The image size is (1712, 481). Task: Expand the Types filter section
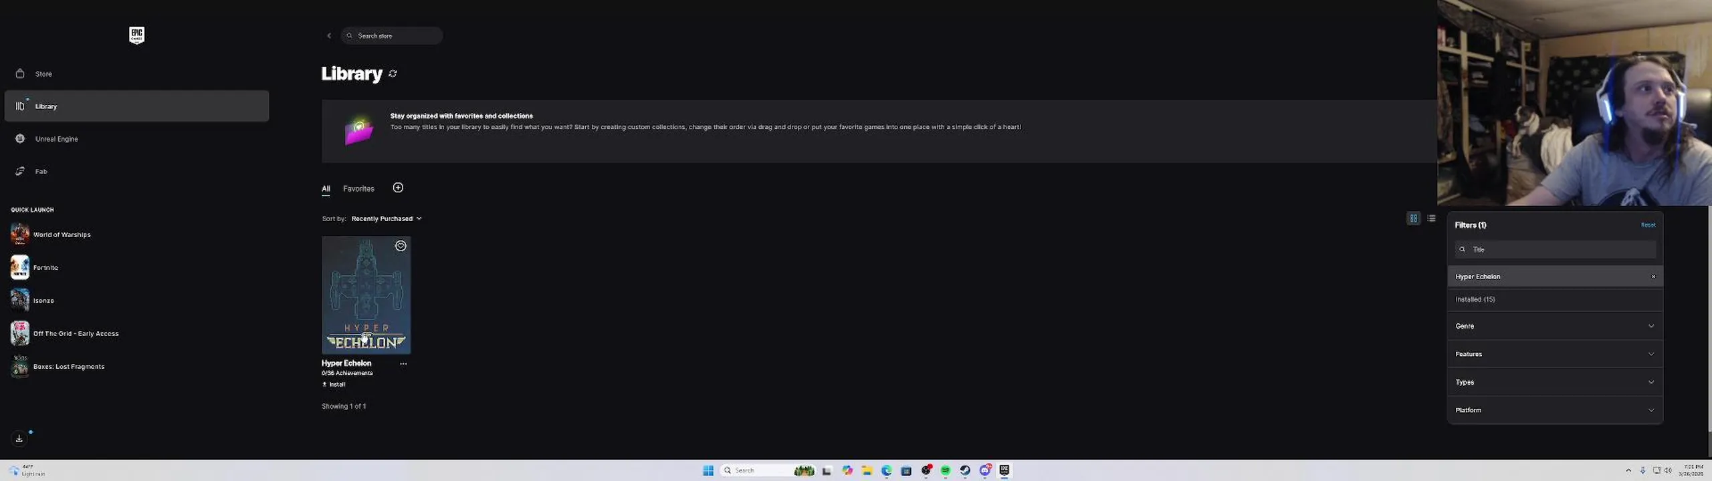tap(1555, 383)
